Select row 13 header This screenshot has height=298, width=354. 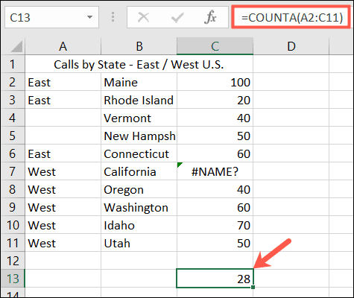click(x=13, y=279)
